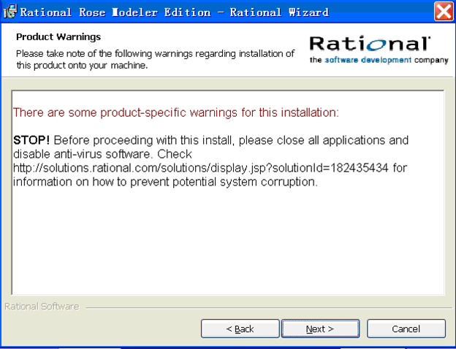456x349 pixels.
Task: Click the 'Rational Software' footer label
Action: pos(42,306)
